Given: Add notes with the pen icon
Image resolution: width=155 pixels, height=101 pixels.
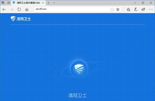Looking at the screenshot, I should coord(136,9).
